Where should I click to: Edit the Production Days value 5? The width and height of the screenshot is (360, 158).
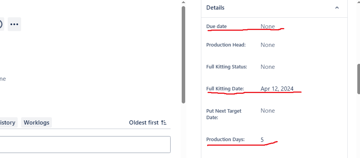(x=262, y=140)
